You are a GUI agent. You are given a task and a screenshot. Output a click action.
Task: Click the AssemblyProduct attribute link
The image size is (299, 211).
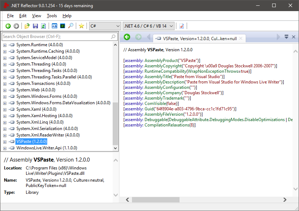coord(161,61)
